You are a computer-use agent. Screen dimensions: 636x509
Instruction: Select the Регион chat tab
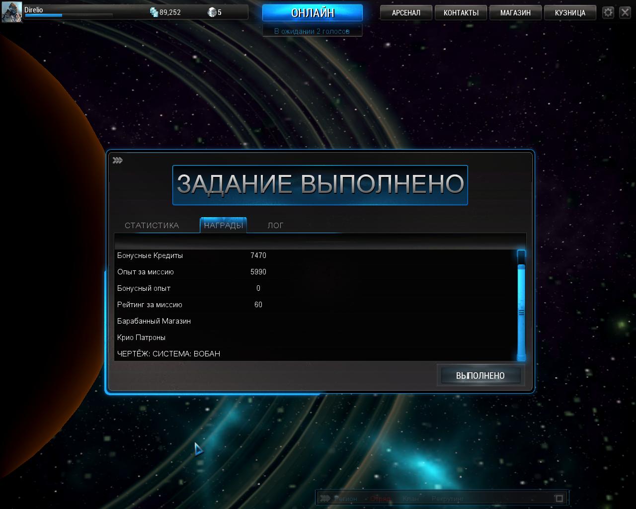coord(345,499)
